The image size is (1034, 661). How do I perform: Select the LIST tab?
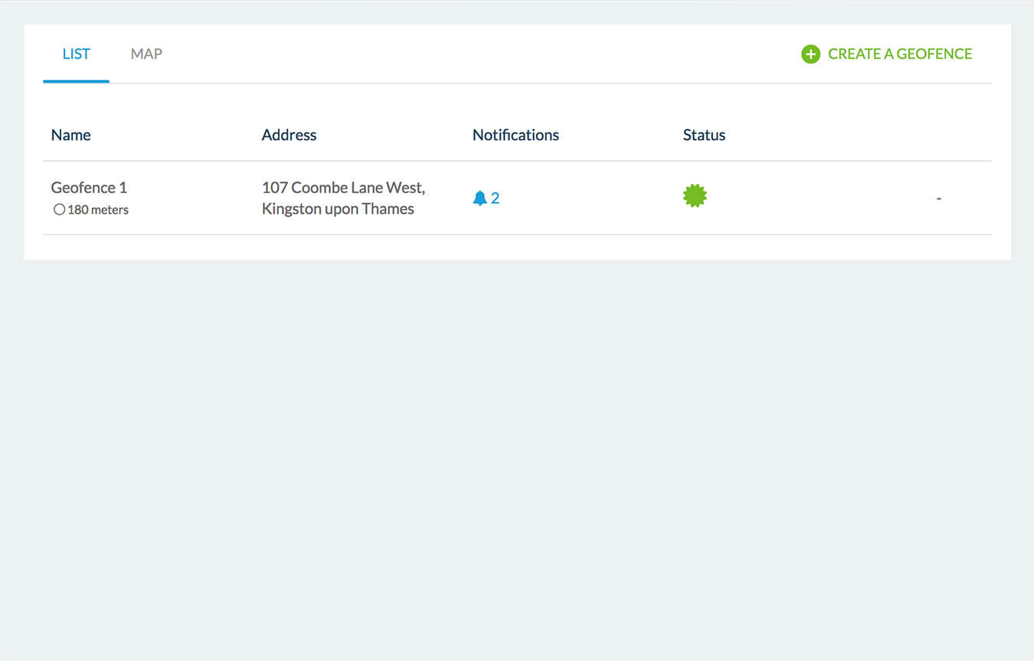tap(76, 54)
